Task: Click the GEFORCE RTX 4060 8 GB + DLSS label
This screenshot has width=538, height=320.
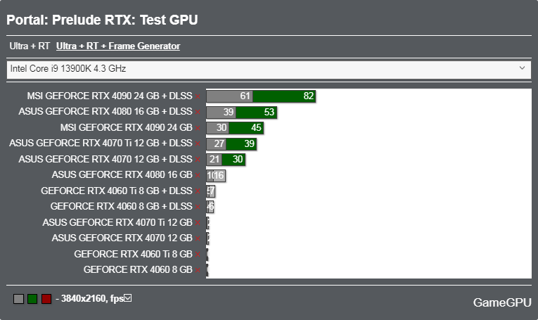Action: pos(122,207)
